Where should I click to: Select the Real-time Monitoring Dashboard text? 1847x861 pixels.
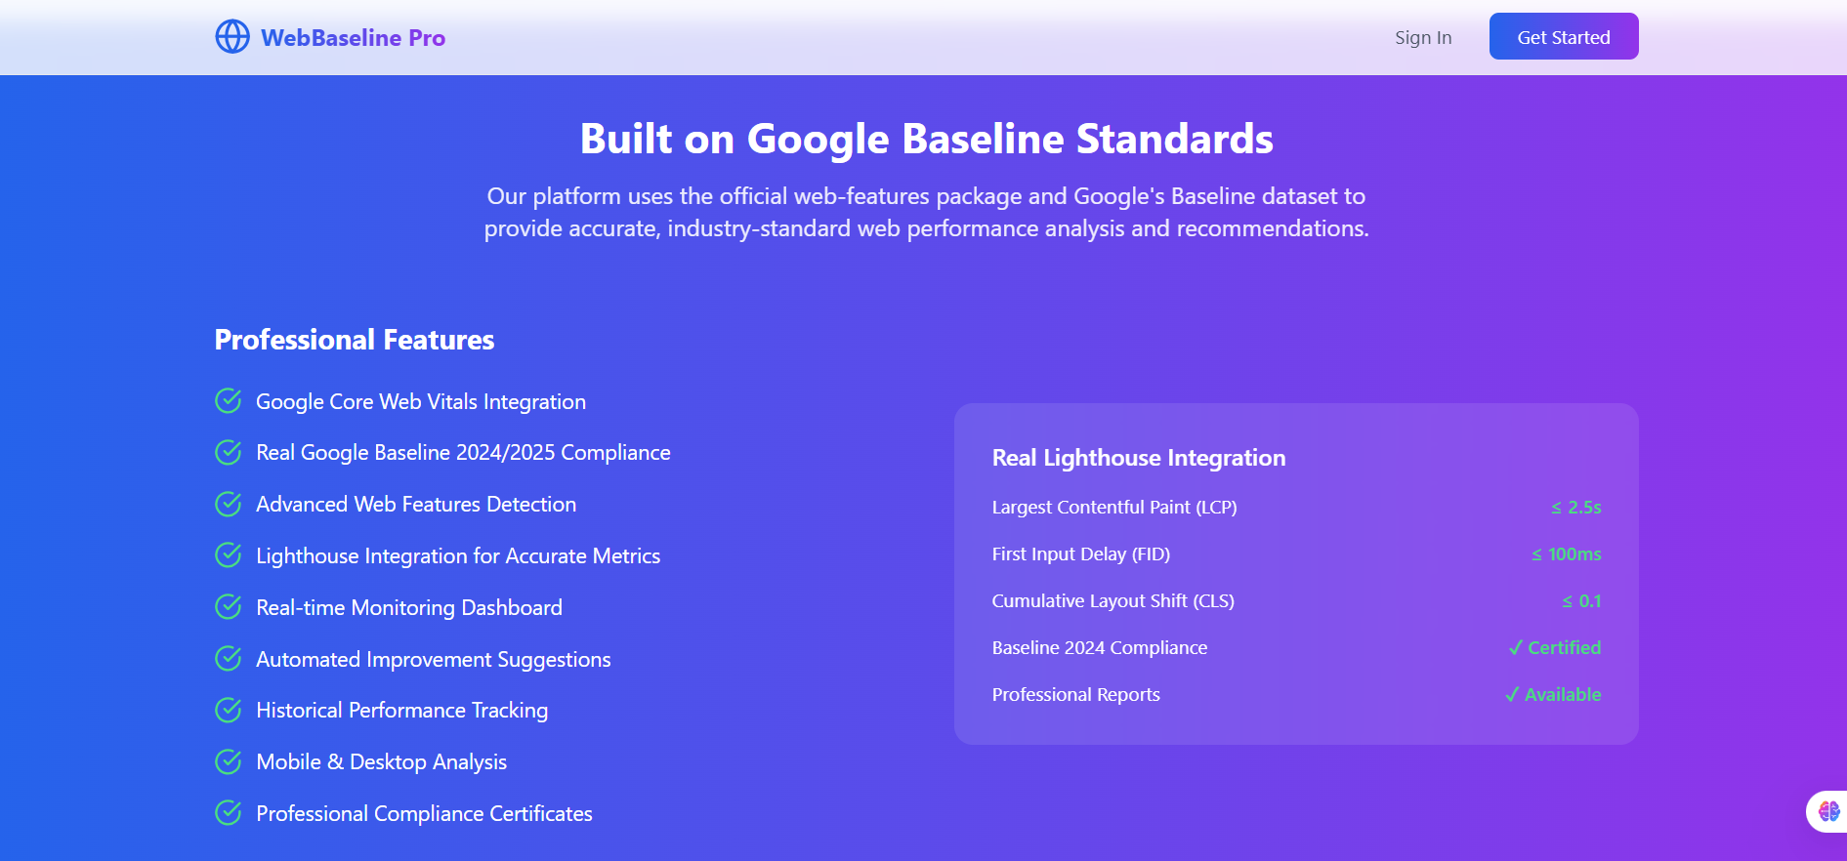coord(409,608)
